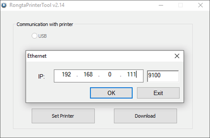This screenshot has width=210, height=138.
Task: Click the Set Printer button
Action: click(63, 116)
